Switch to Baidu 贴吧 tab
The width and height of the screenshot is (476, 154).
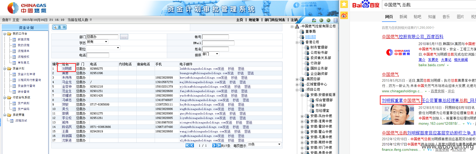point(417,17)
